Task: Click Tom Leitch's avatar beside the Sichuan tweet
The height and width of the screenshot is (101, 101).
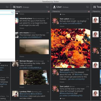Action: 56,21
